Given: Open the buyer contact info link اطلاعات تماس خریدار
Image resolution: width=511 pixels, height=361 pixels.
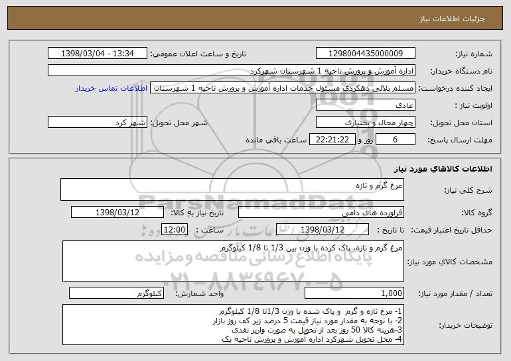Looking at the screenshot, I should (x=111, y=88).
